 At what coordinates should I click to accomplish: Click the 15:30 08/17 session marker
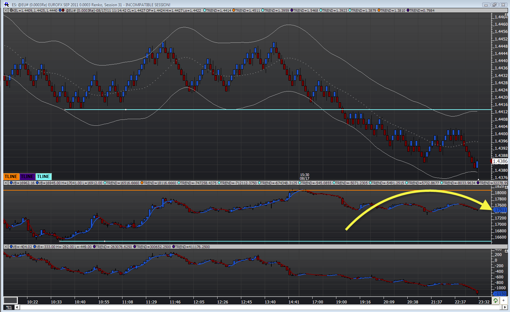coord(304,177)
